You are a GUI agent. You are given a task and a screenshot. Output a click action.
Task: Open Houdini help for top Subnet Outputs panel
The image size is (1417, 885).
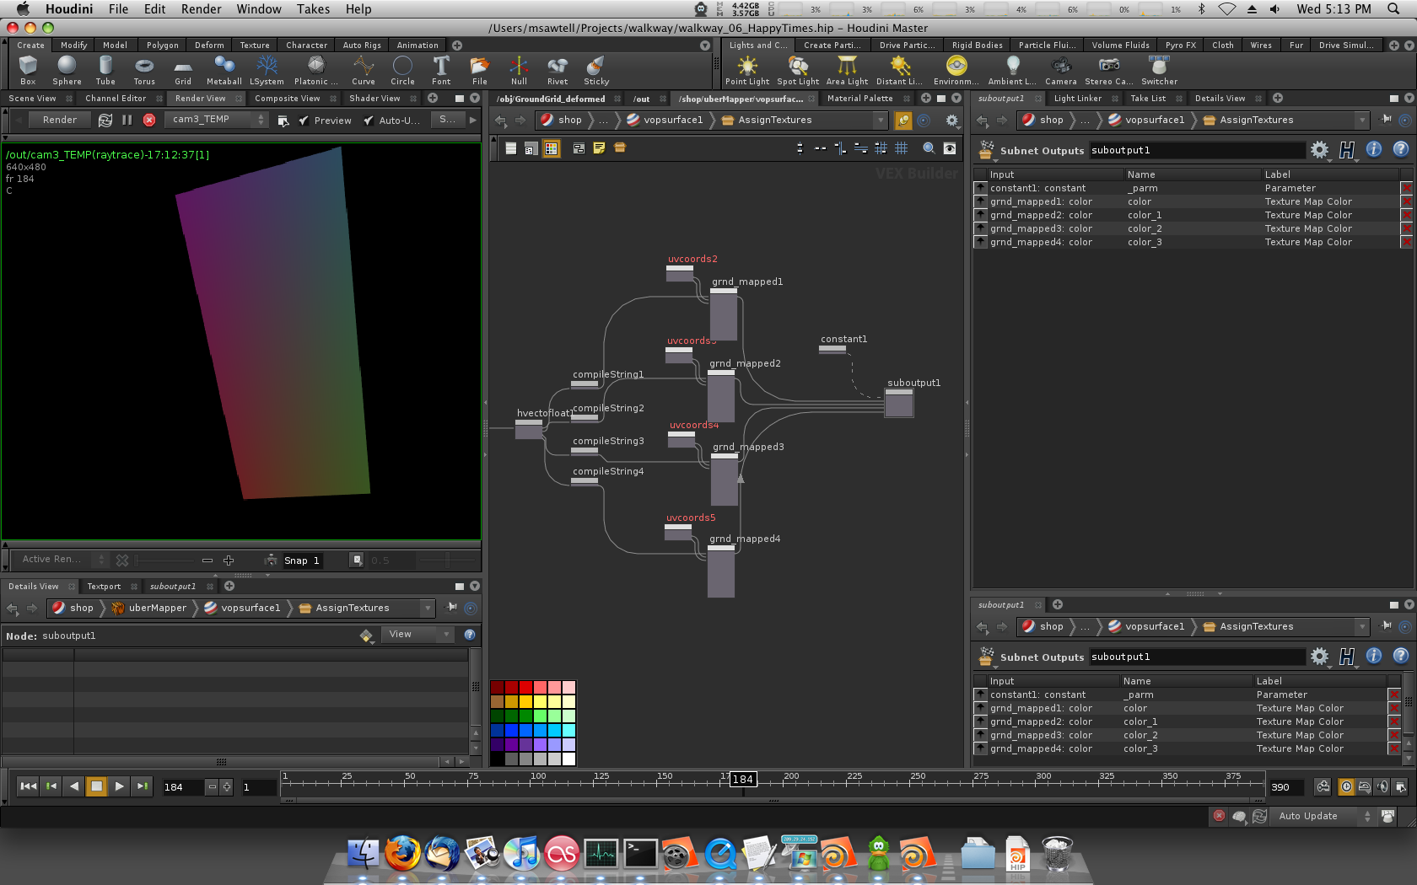click(x=1401, y=149)
